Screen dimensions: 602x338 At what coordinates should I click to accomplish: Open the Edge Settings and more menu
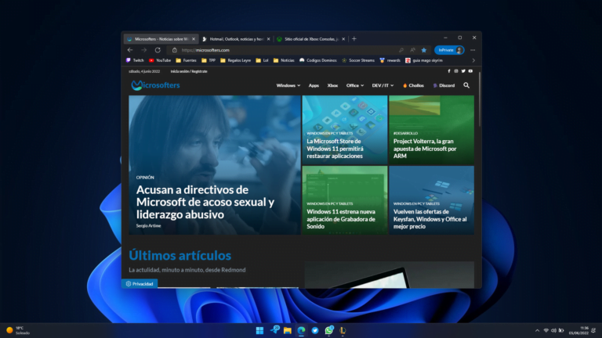[473, 50]
